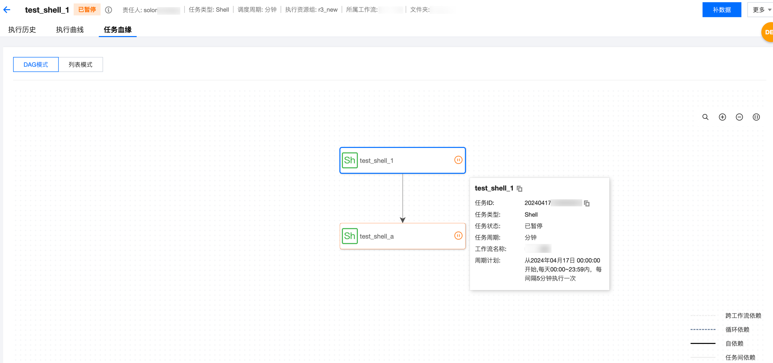Viewport: 773px width, 363px height.
Task: Click the DAG search magnifier icon
Action: click(x=705, y=117)
